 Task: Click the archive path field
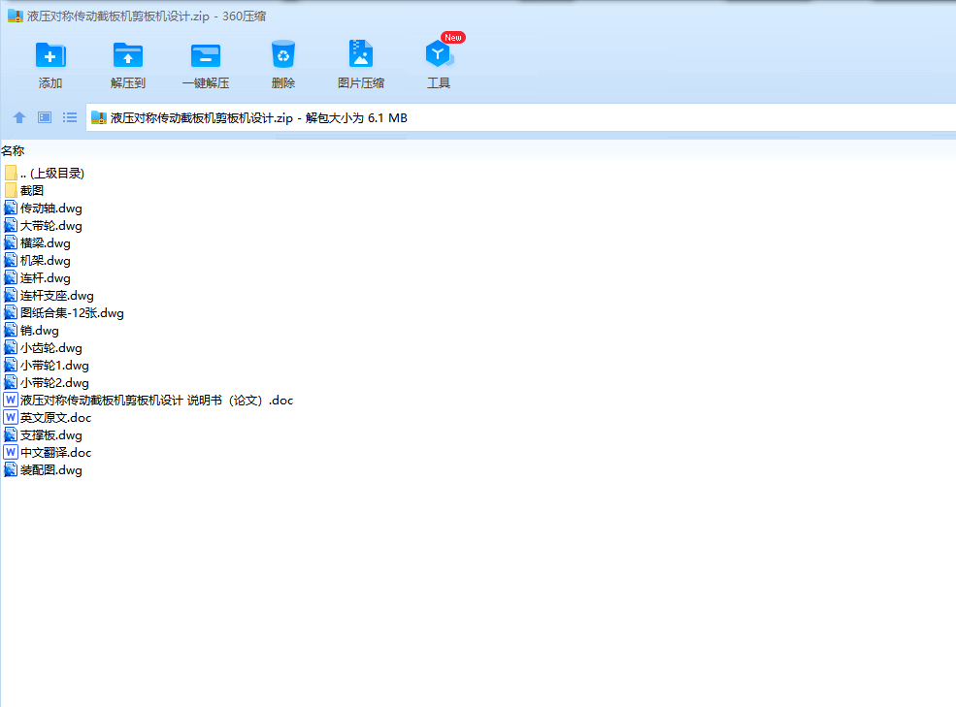(x=521, y=117)
